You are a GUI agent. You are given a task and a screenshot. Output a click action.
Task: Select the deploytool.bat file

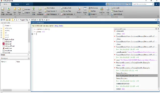(x=10, y=40)
